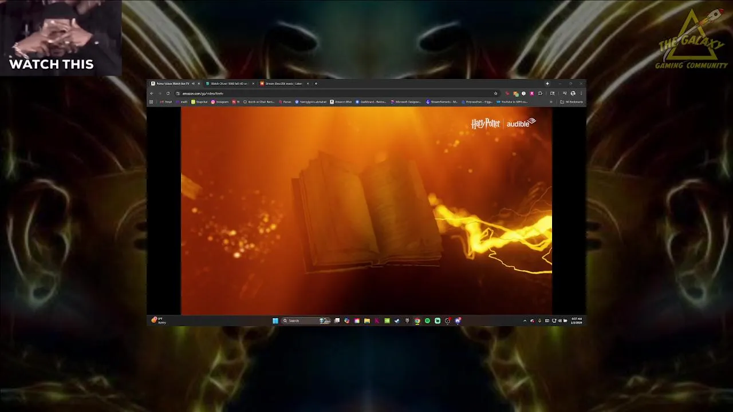Viewport: 733px width, 412px height.
Task: Open a new browser tab
Action: (316, 84)
